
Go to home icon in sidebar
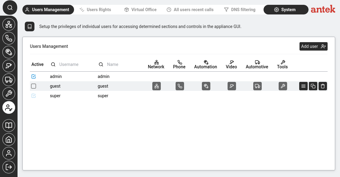[9, 139]
